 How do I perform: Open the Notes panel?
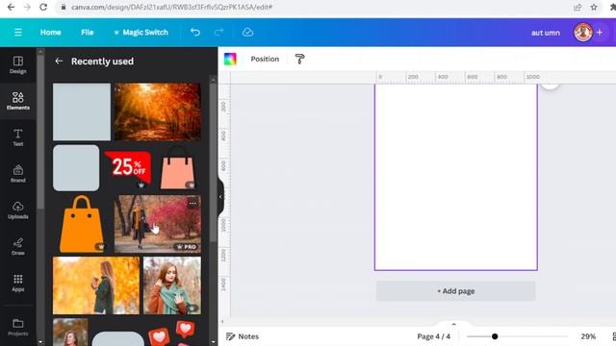coord(243,336)
